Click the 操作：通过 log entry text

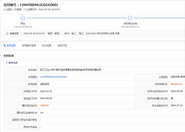tap(70, 34)
